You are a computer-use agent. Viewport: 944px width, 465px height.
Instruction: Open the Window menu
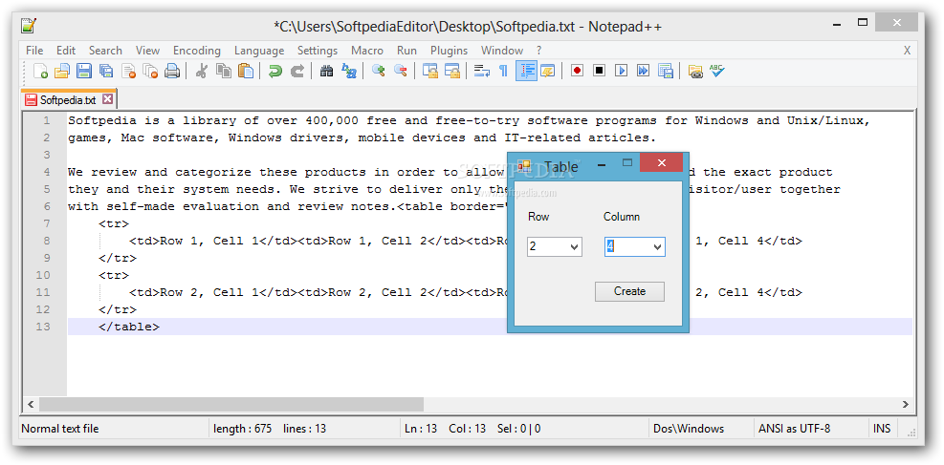coord(502,51)
